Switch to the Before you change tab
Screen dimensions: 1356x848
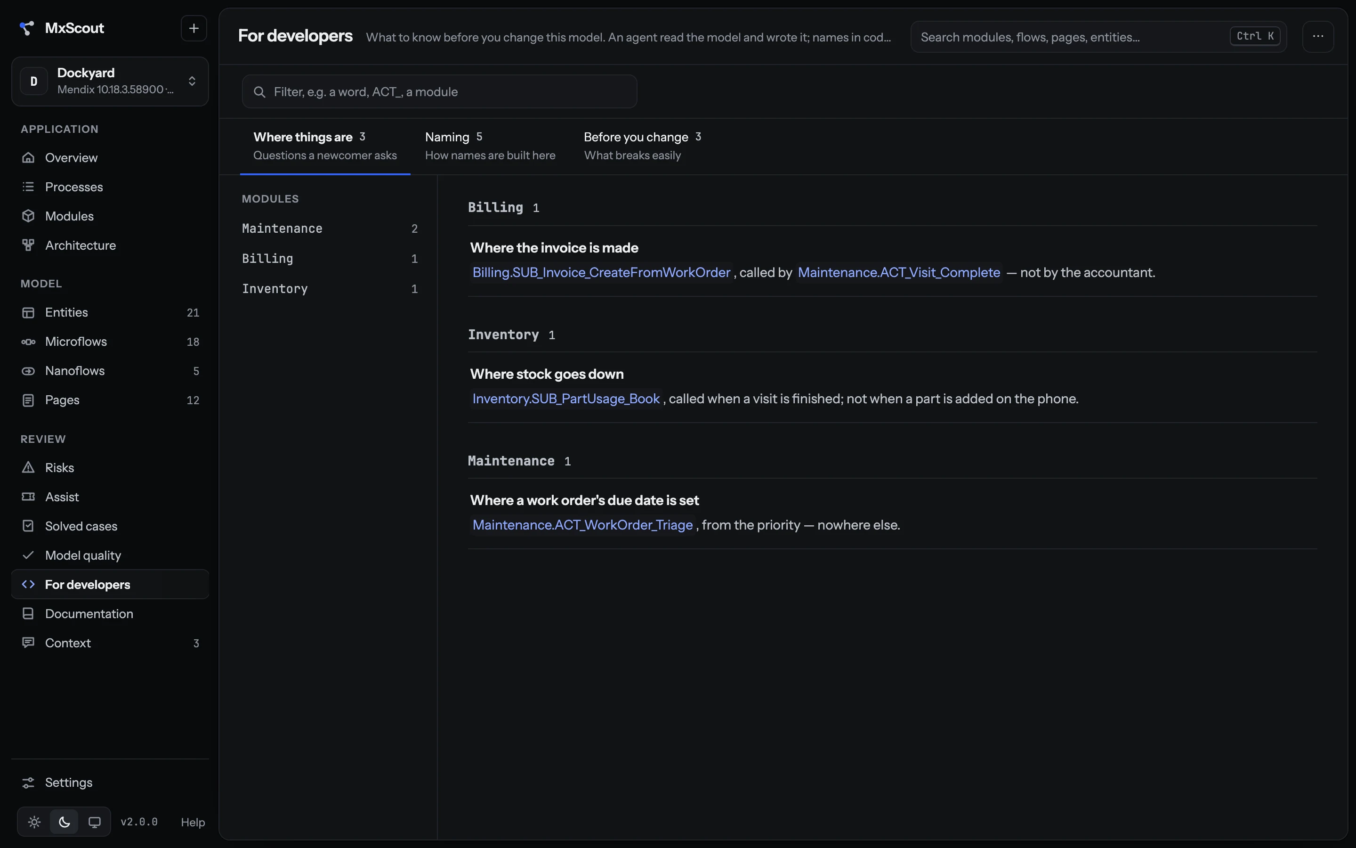(642, 147)
